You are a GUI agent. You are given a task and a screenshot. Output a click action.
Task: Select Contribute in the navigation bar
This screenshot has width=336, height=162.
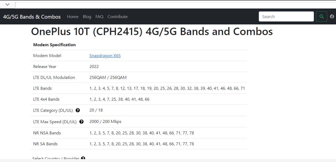(x=117, y=16)
